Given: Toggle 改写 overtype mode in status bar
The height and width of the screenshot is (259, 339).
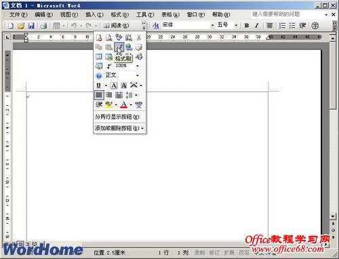Looking at the screenshot, I should point(243,252).
